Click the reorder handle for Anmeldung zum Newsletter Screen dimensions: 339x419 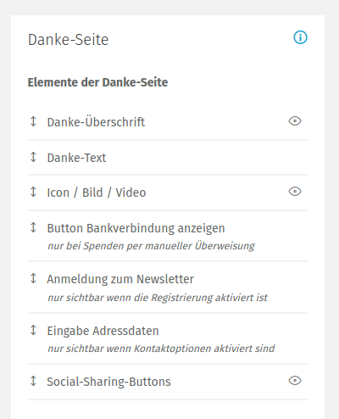[x=33, y=278]
